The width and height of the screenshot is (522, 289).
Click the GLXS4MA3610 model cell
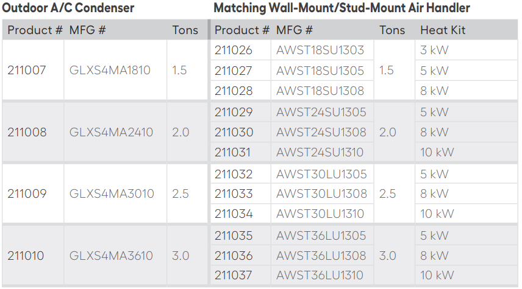coord(111,256)
